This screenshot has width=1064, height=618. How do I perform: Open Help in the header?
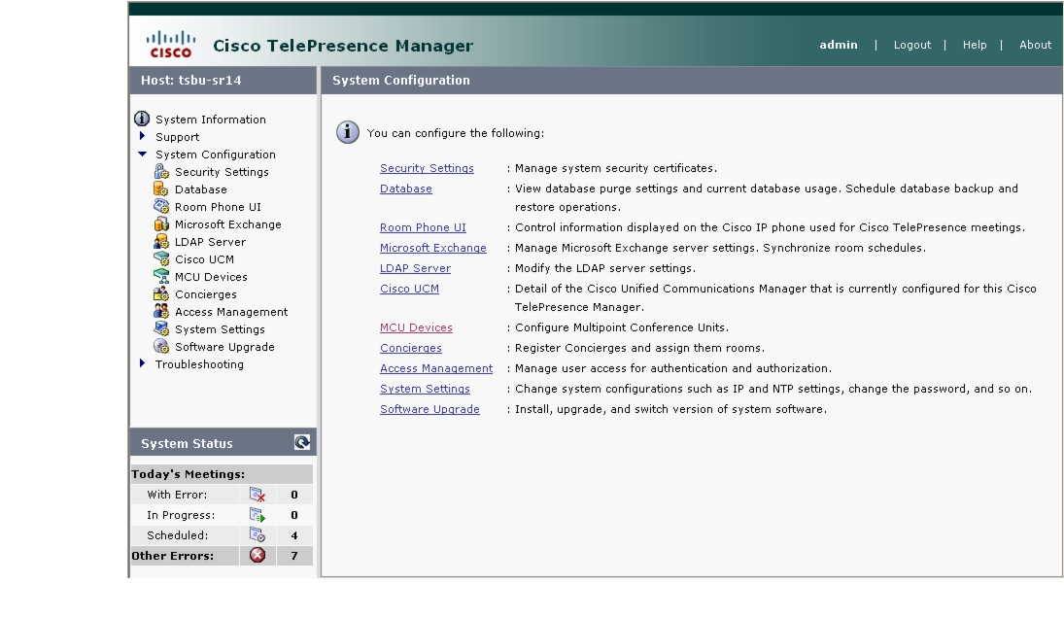pos(975,45)
